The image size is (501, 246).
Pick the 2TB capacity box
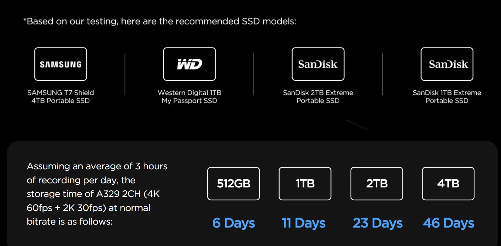tap(376, 184)
